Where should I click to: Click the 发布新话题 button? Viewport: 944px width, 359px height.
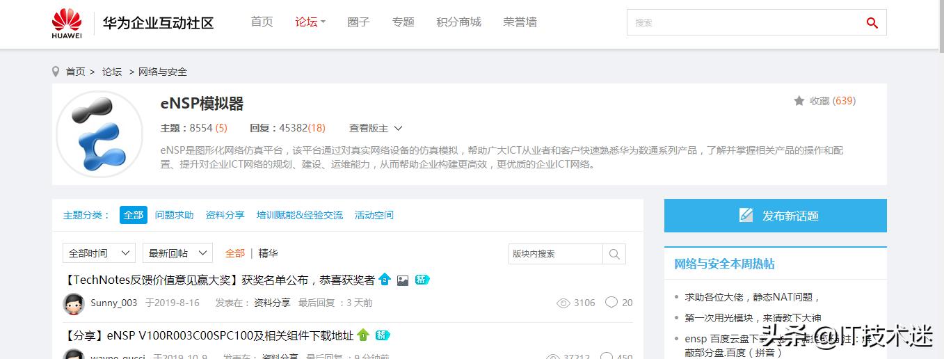tap(776, 216)
